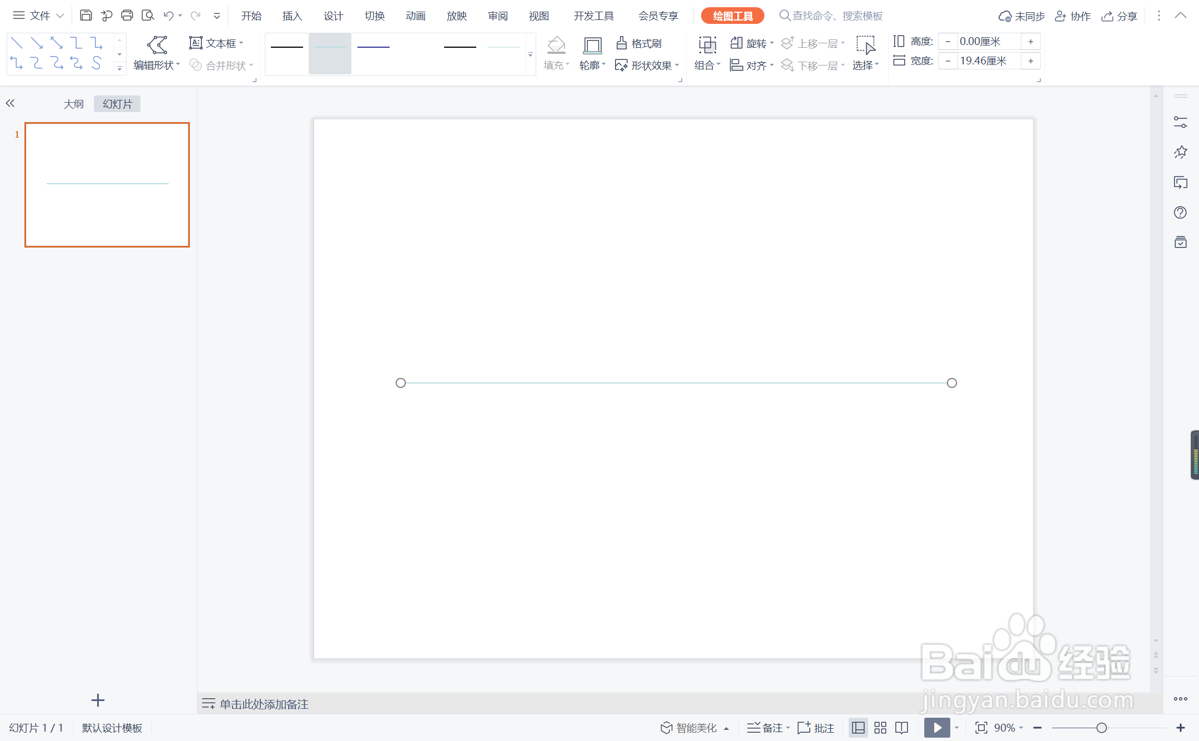Select the slide 1 thumbnail
The width and height of the screenshot is (1199, 741).
[107, 184]
